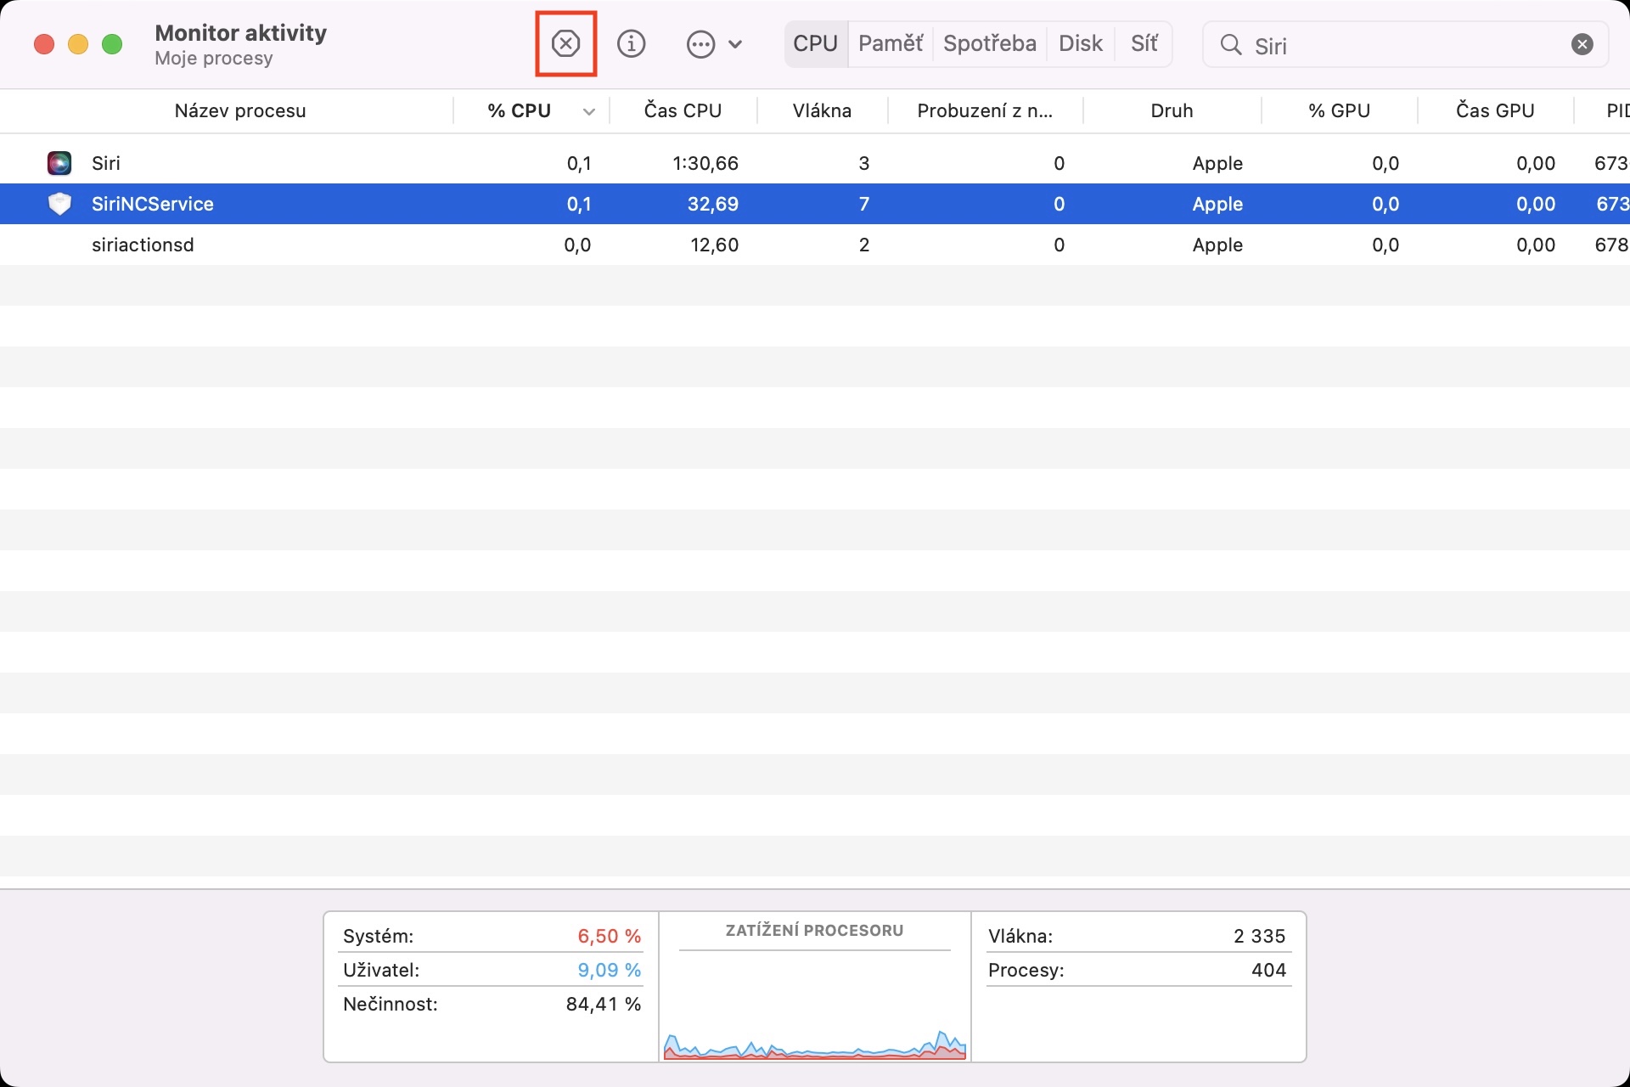Sort by the Čas CPU column header
Image resolution: width=1630 pixels, height=1087 pixels.
683,110
